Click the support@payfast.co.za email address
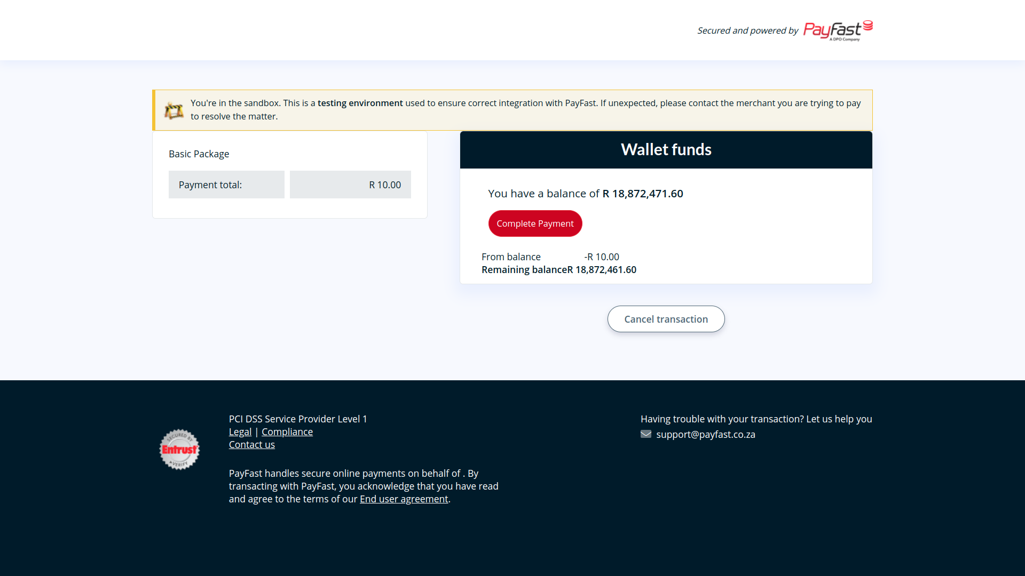The height and width of the screenshot is (576, 1025). [705, 435]
